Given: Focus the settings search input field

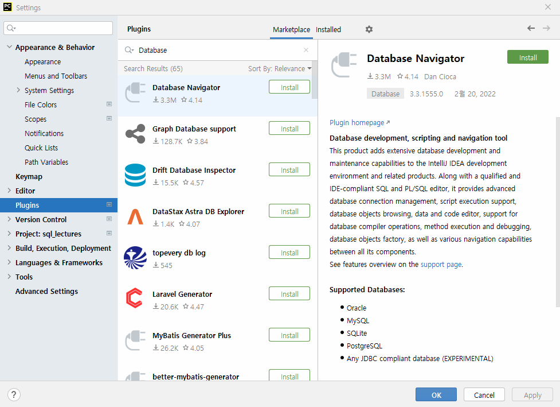Looking at the screenshot, I should (58, 28).
